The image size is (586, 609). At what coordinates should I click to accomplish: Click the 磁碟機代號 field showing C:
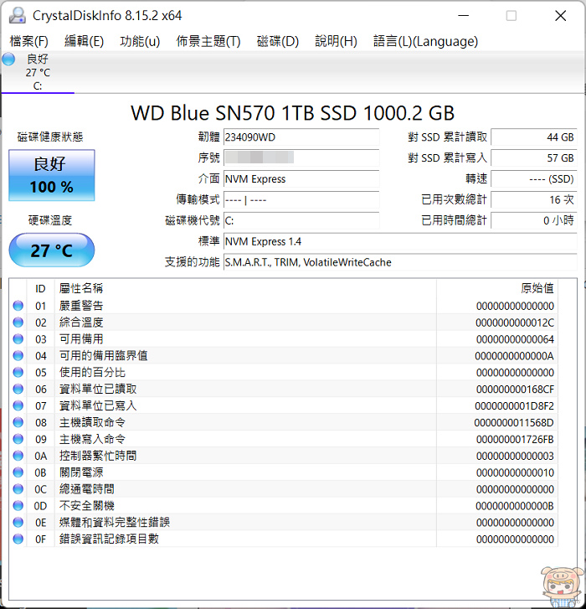[301, 220]
